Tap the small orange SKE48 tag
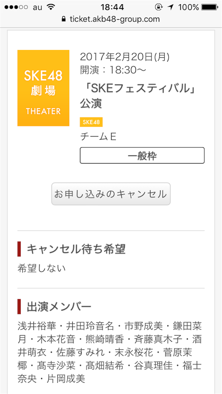This screenshot has height=394, width=222. 91,122
